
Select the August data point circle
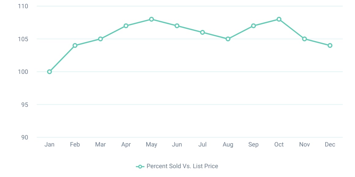[x=228, y=39]
